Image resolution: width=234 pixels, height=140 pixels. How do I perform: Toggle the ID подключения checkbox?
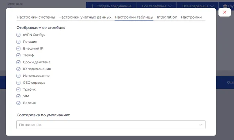[x=18, y=69]
